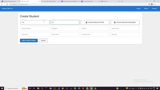Click the weather icon in the system tray
The height and width of the screenshot is (90, 160).
[127, 88]
